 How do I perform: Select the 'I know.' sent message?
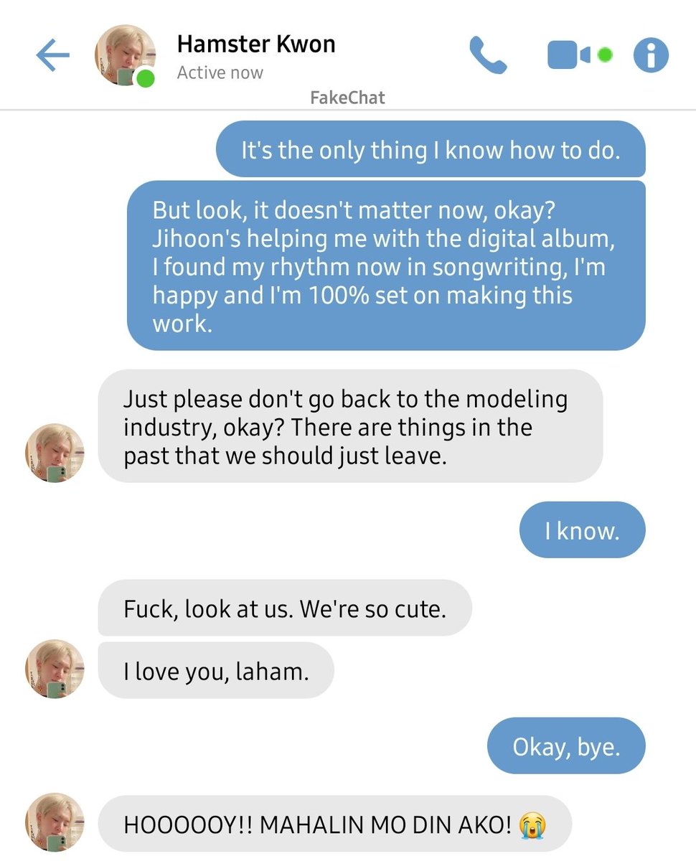[x=582, y=530]
